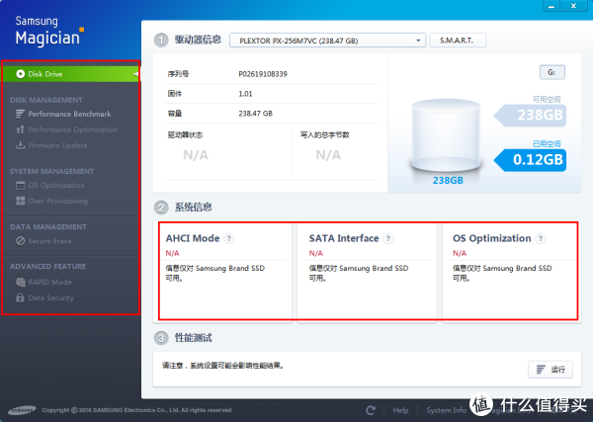Run the performance test button
The height and width of the screenshot is (422, 593).
coord(551,370)
